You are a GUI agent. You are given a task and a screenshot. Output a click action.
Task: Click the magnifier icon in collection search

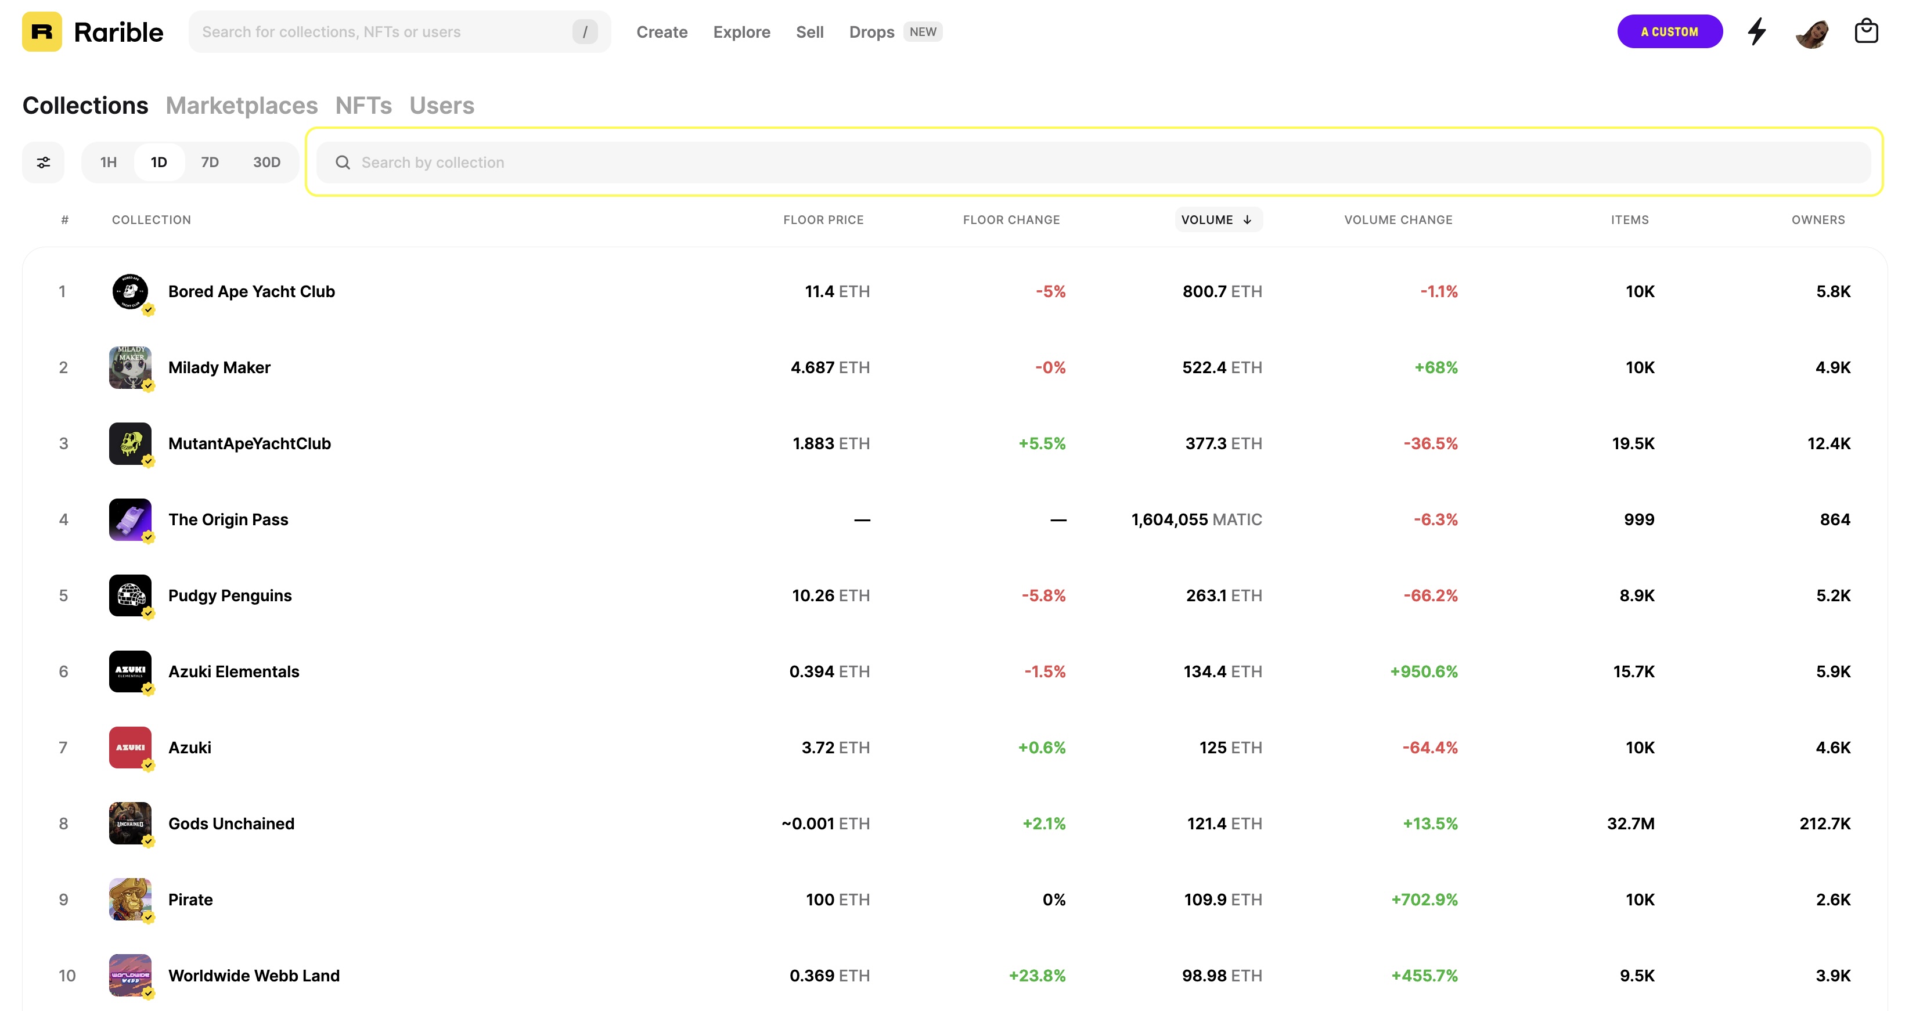tap(343, 162)
